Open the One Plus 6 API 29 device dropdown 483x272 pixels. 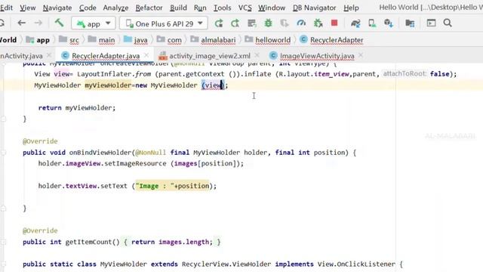point(164,23)
